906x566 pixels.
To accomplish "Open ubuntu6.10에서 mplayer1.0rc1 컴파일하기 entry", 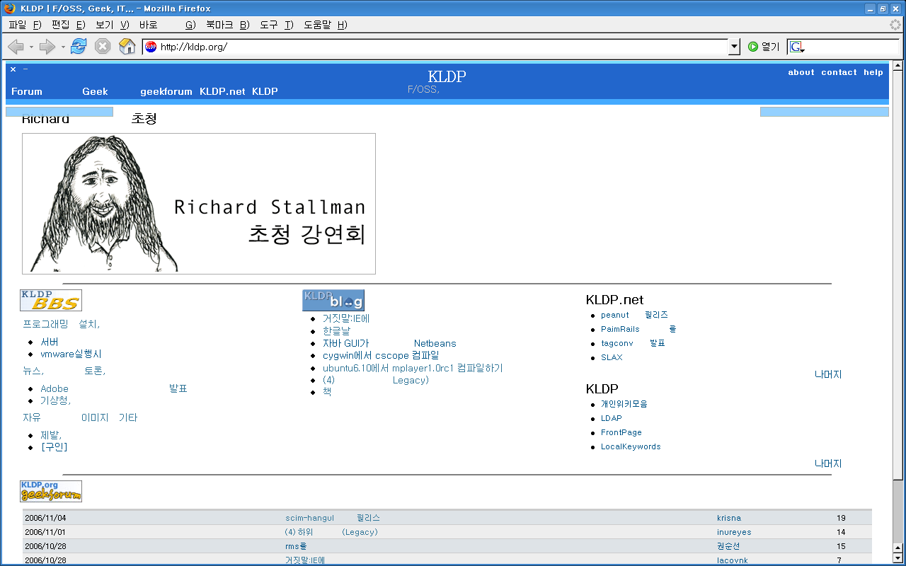I will 413,368.
